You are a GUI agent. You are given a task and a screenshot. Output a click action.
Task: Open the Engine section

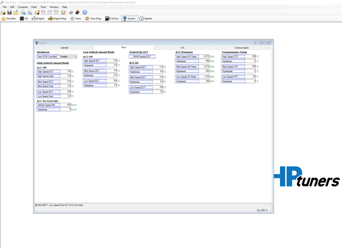(38, 19)
